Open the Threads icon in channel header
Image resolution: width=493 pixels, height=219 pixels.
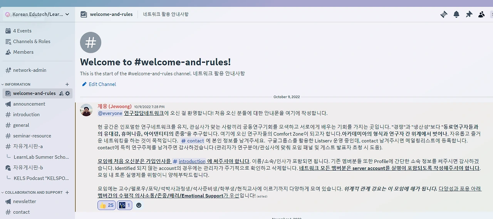444,14
